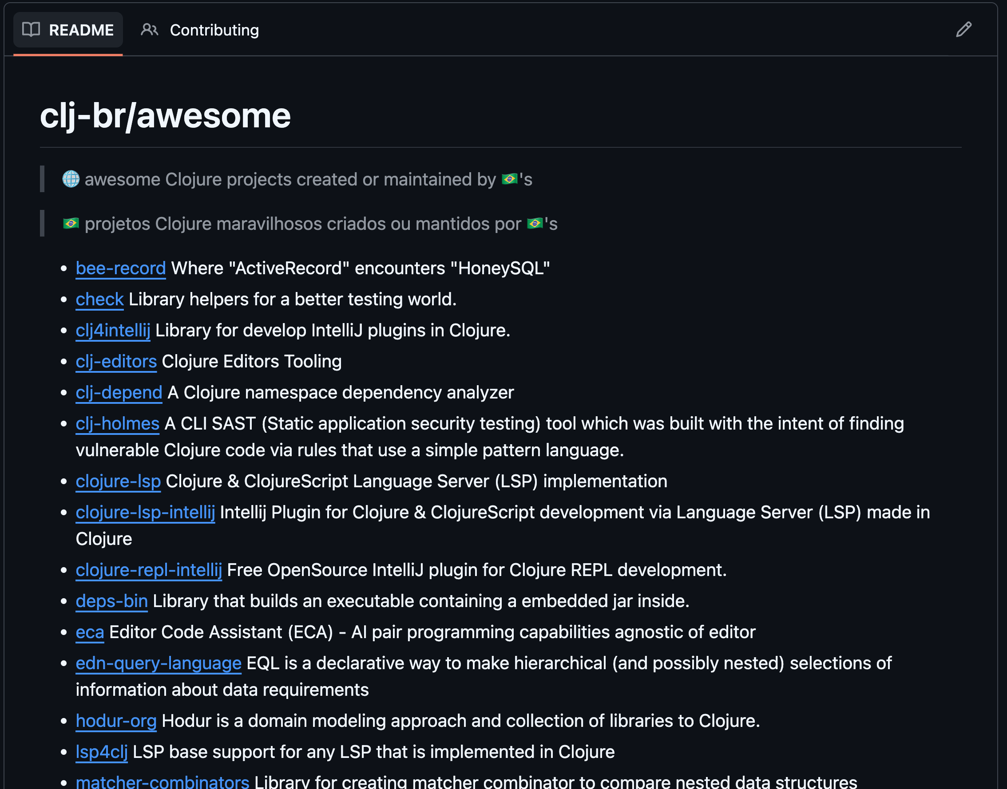Open the clojure-lsp-intellij link

pos(145,512)
